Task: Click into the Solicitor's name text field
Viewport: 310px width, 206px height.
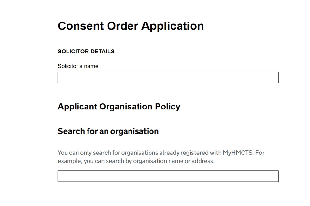Action: coord(168,78)
